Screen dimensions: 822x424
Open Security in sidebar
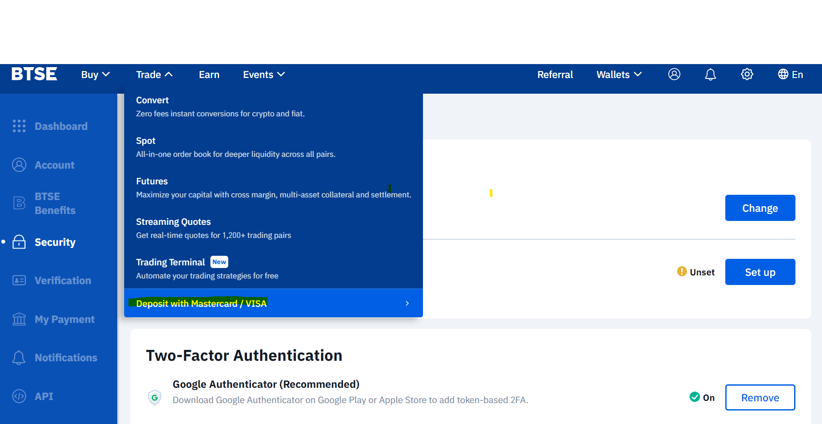[55, 242]
